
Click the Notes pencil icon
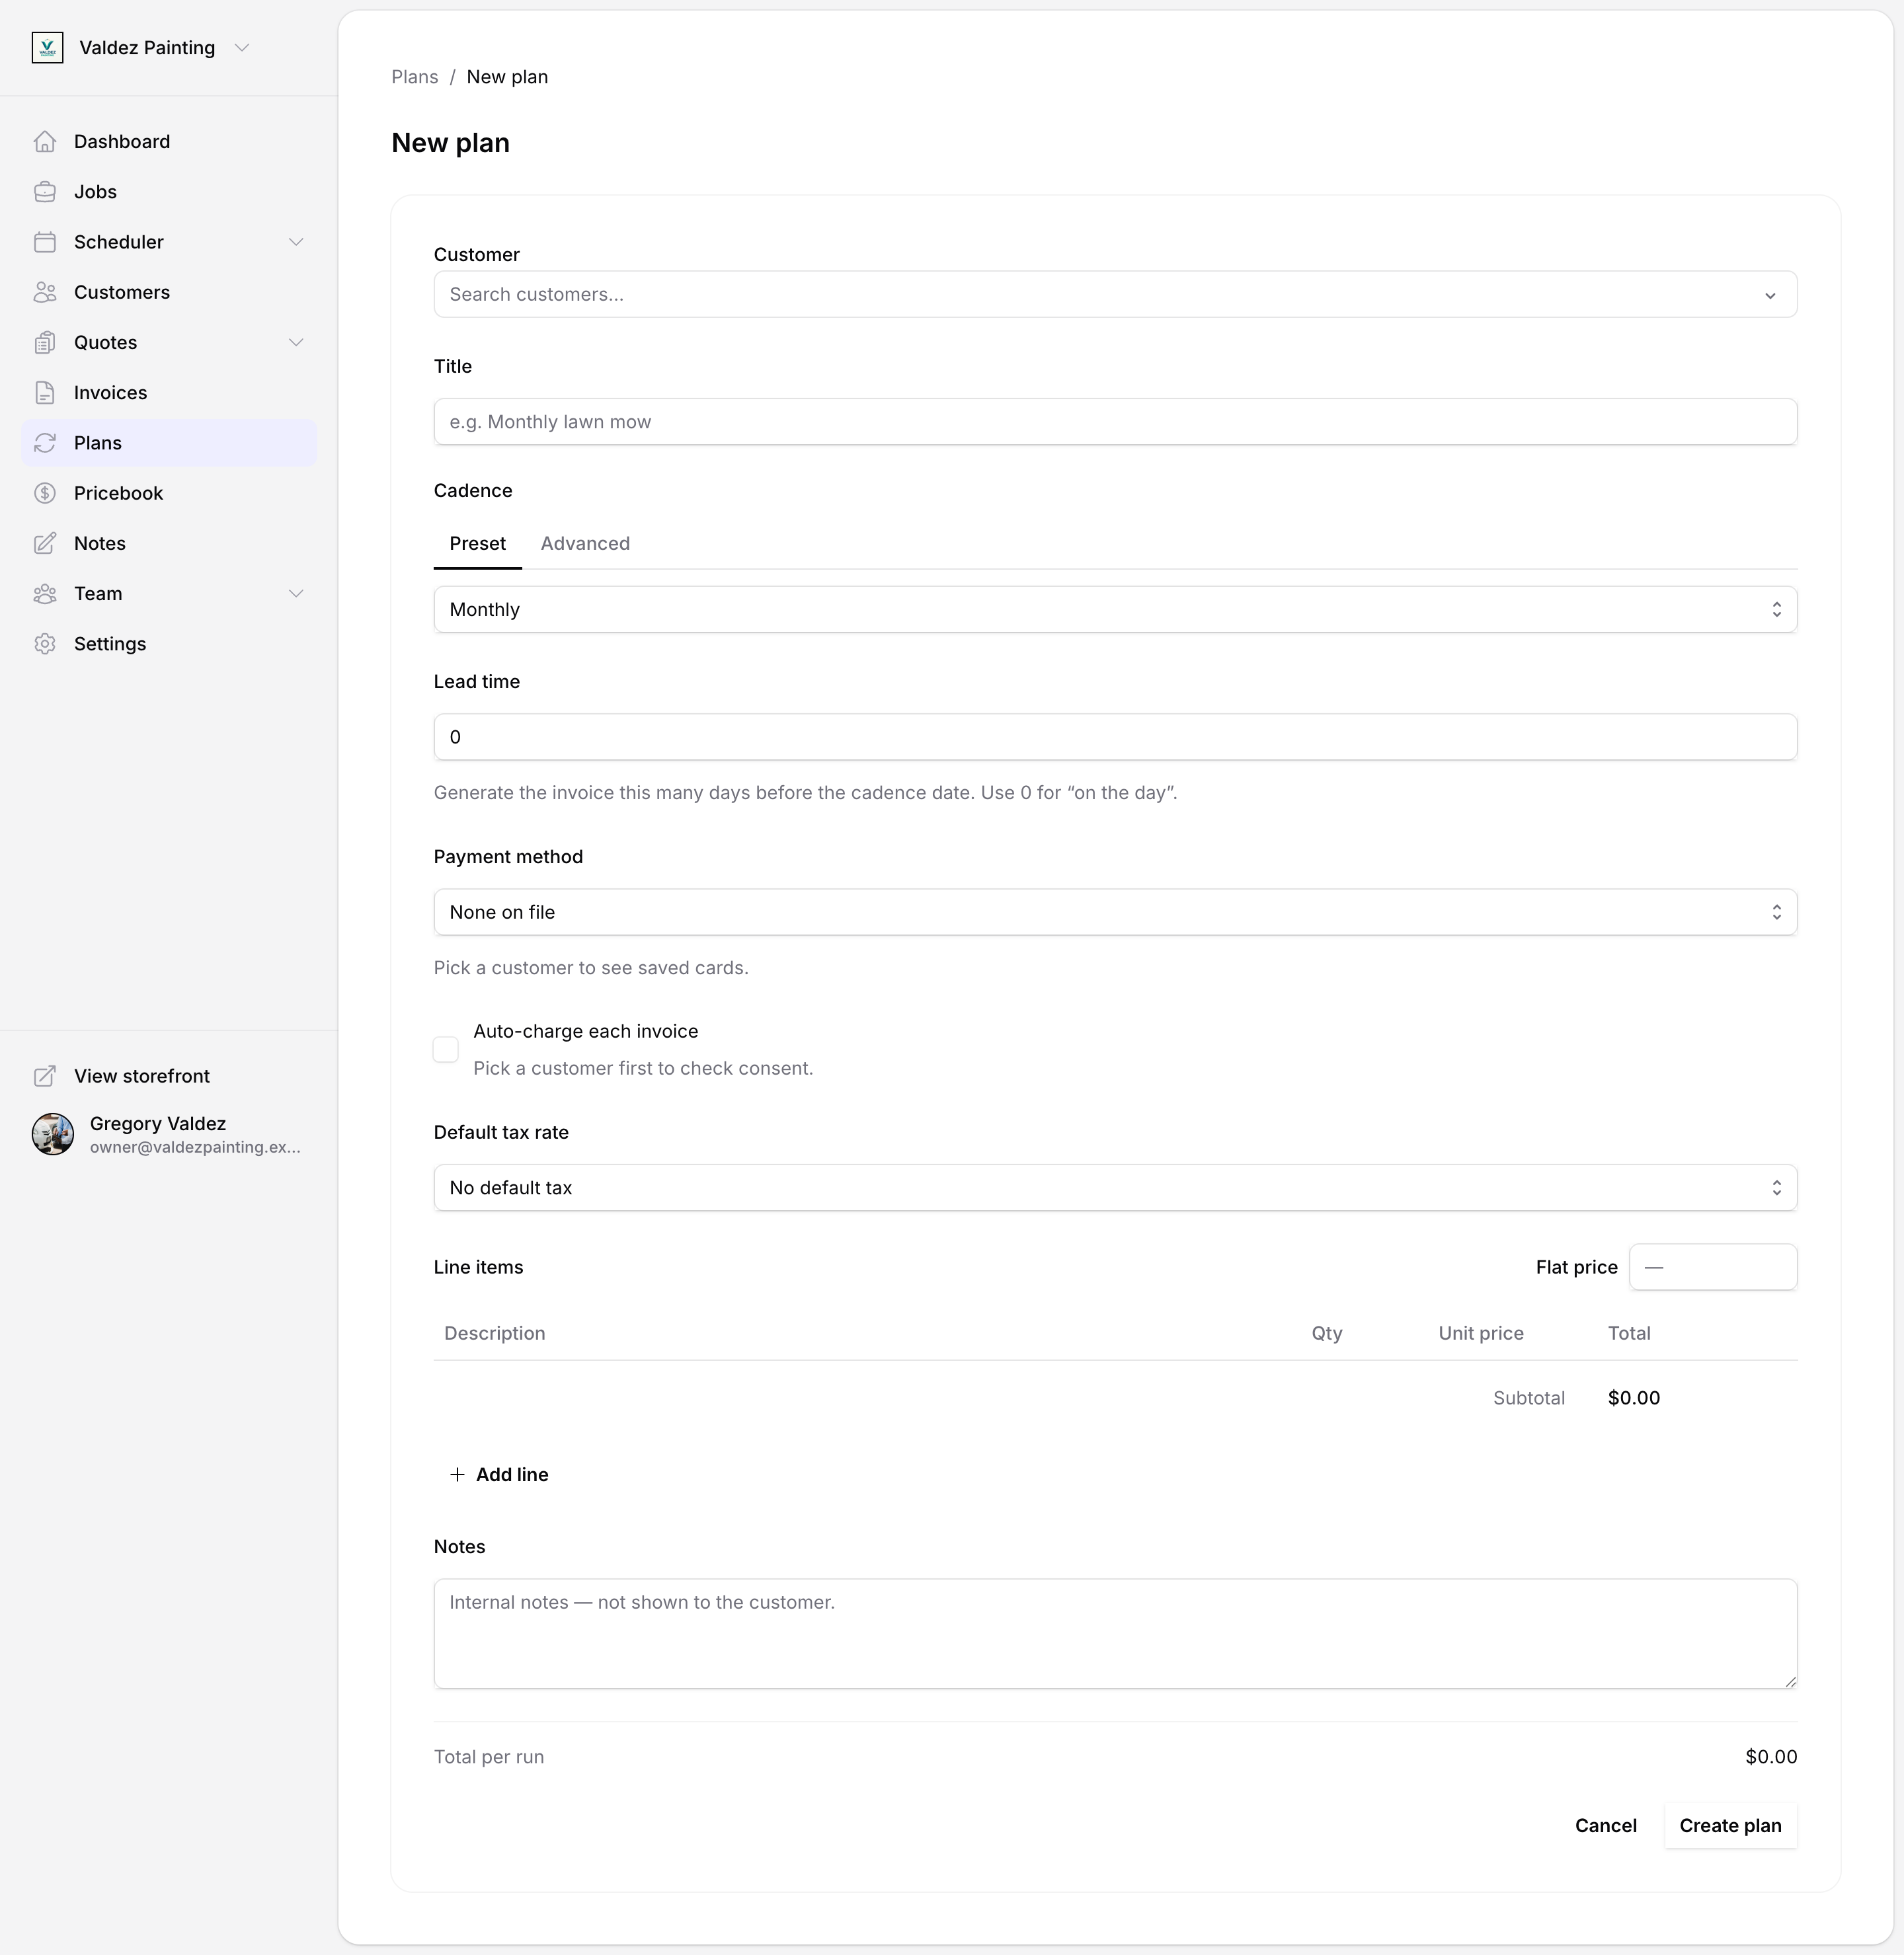45,544
